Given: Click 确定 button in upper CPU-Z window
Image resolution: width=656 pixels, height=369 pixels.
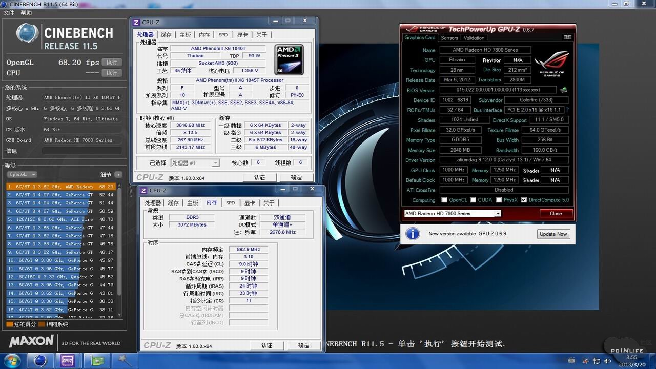Looking at the screenshot, I should (x=296, y=177).
